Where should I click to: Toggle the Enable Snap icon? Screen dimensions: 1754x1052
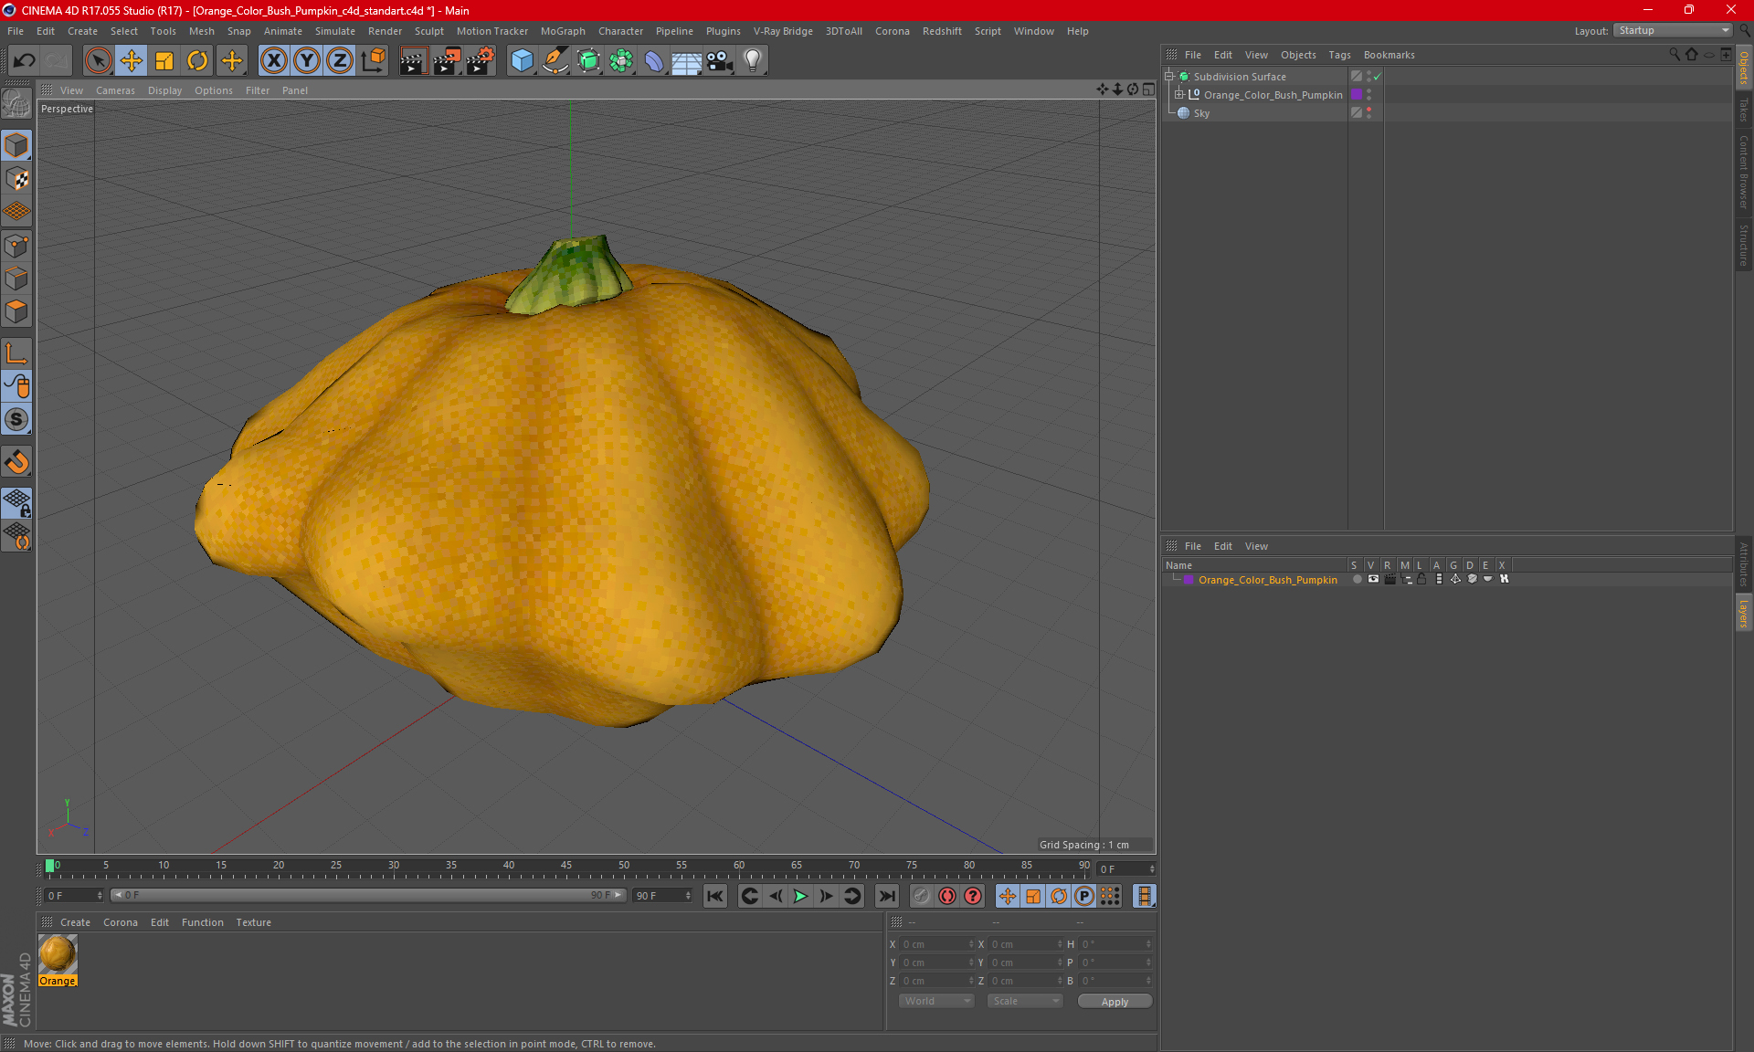16,461
